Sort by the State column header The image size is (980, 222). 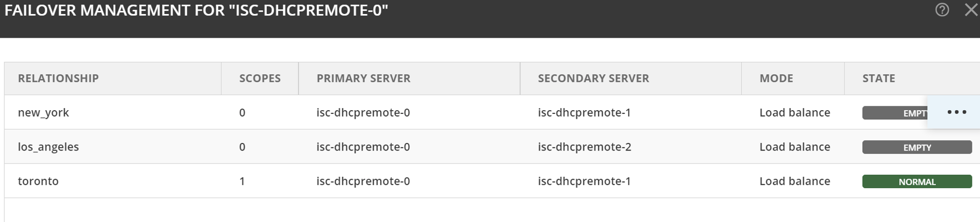[x=878, y=78]
